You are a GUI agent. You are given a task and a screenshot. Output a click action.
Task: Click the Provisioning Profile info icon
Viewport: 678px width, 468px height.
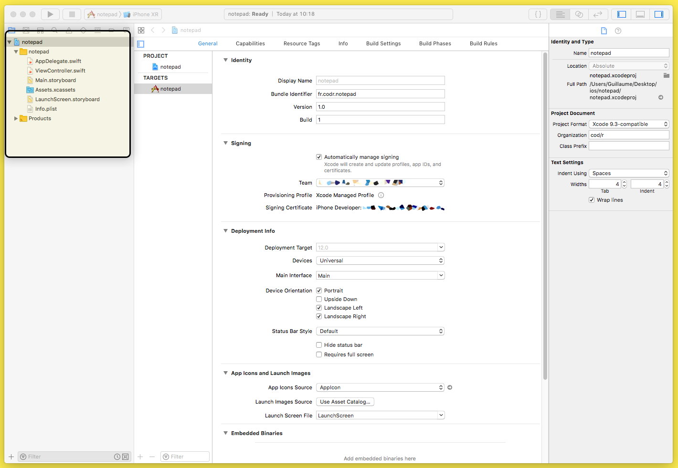(x=381, y=195)
